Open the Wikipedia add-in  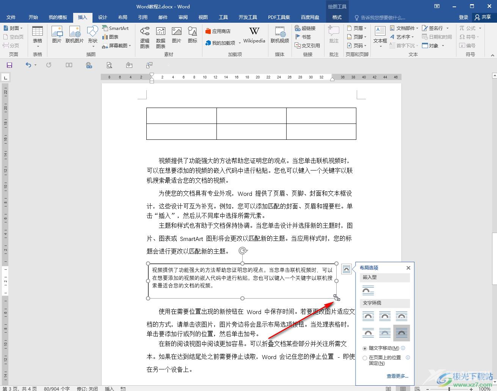tap(254, 35)
